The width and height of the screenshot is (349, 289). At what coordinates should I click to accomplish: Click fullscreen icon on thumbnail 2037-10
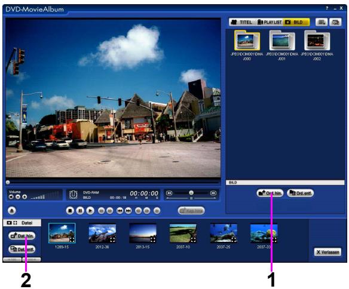coord(193,239)
